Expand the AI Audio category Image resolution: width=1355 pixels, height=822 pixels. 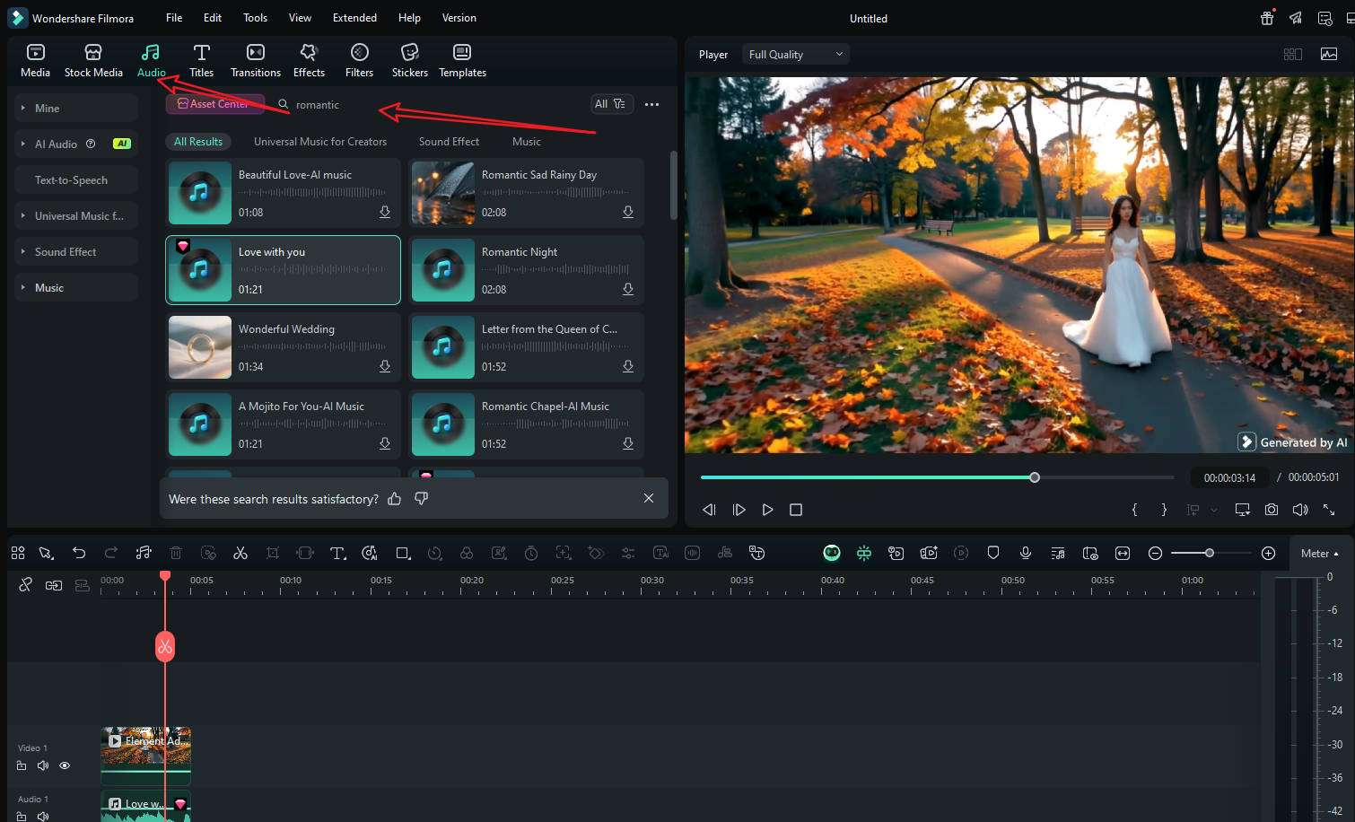pyautogui.click(x=76, y=144)
